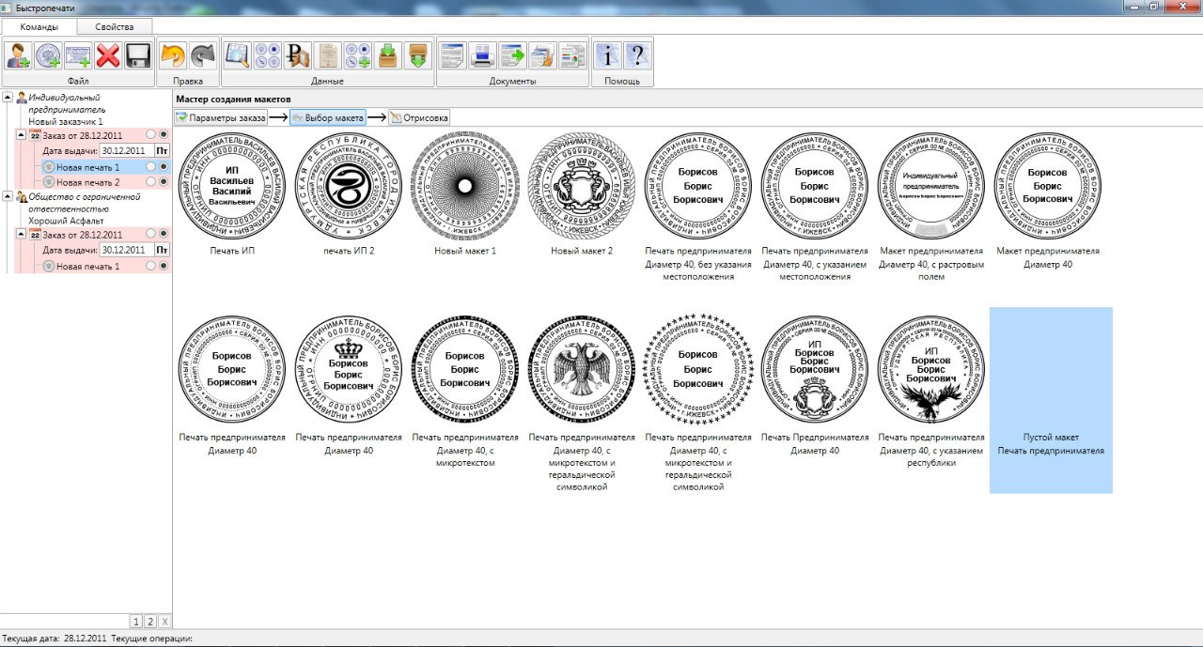
Task: Click the first document icon in Документы group
Action: [453, 55]
